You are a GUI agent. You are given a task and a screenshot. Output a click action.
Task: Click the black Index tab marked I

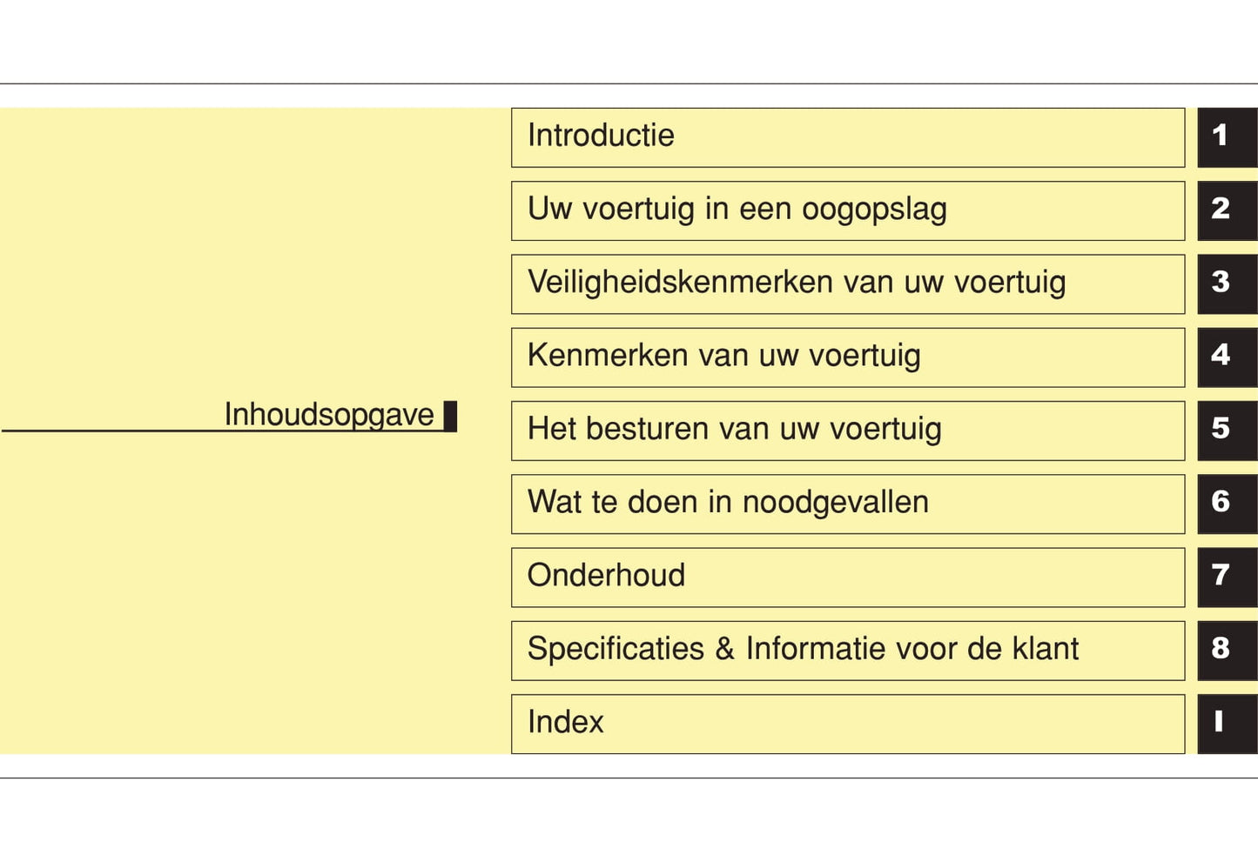pos(1226,724)
